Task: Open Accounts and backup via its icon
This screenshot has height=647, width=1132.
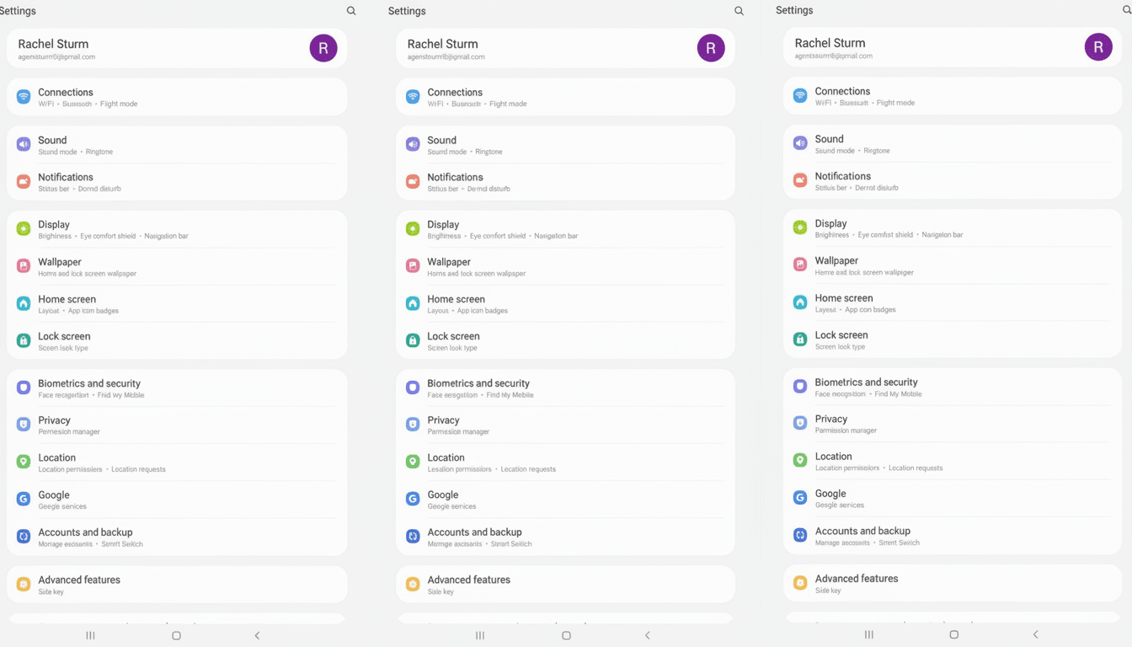Action: (22, 536)
